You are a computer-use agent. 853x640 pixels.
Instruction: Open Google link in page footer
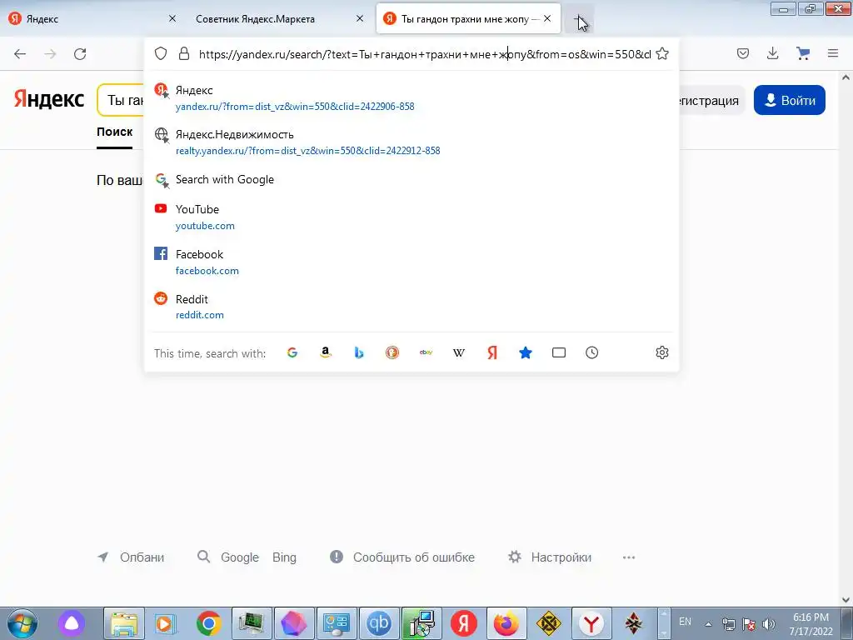(x=239, y=557)
